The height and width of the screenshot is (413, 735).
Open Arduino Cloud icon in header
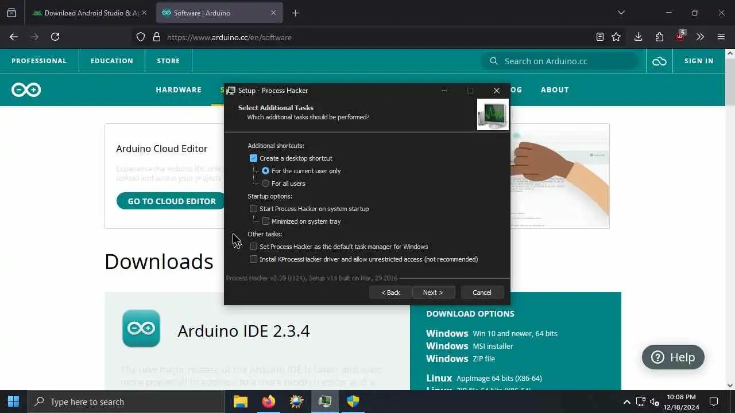pos(659,61)
